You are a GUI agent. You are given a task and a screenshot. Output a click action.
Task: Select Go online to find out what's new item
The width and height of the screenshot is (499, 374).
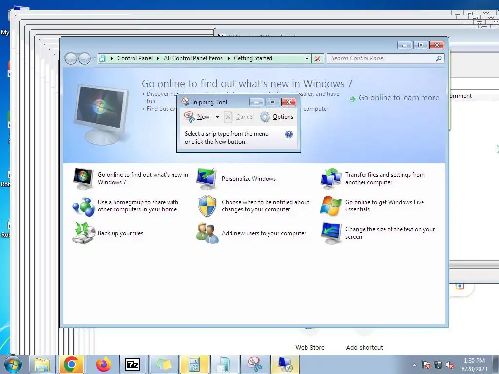coord(143,178)
